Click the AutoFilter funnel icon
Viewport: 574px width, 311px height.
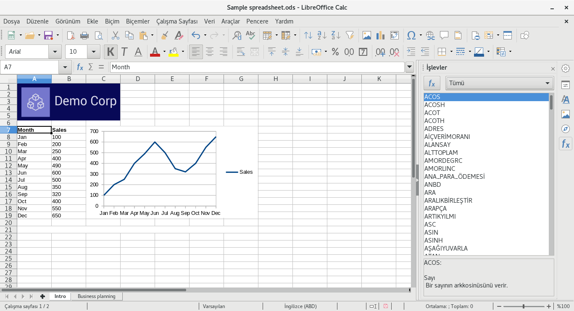[350, 35]
